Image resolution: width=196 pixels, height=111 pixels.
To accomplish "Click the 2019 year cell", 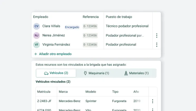I will pos(137,101).
